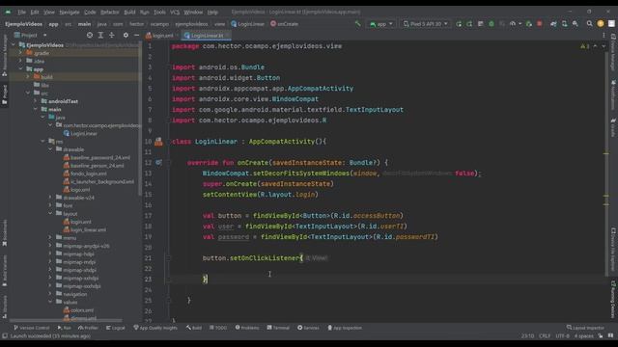
Task: Open the Project view type dropdown
Action: pos(30,35)
